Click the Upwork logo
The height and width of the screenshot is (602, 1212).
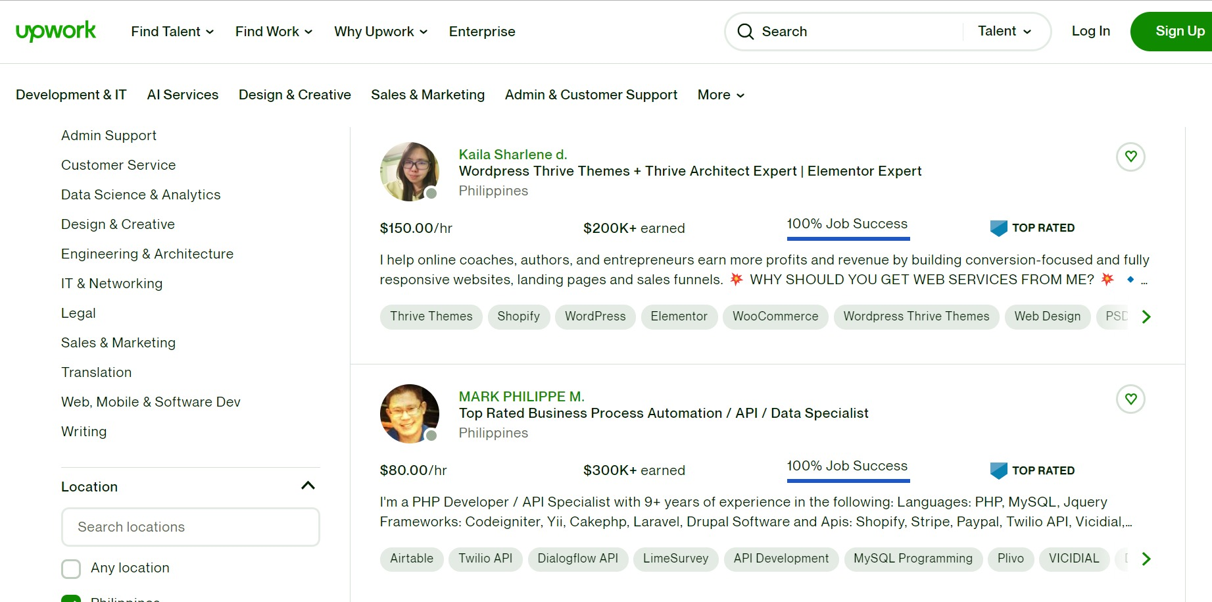click(x=56, y=31)
